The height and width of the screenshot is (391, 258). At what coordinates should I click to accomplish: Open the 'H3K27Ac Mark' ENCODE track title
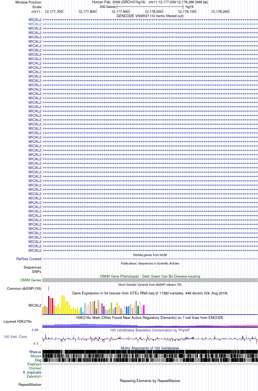(150, 318)
